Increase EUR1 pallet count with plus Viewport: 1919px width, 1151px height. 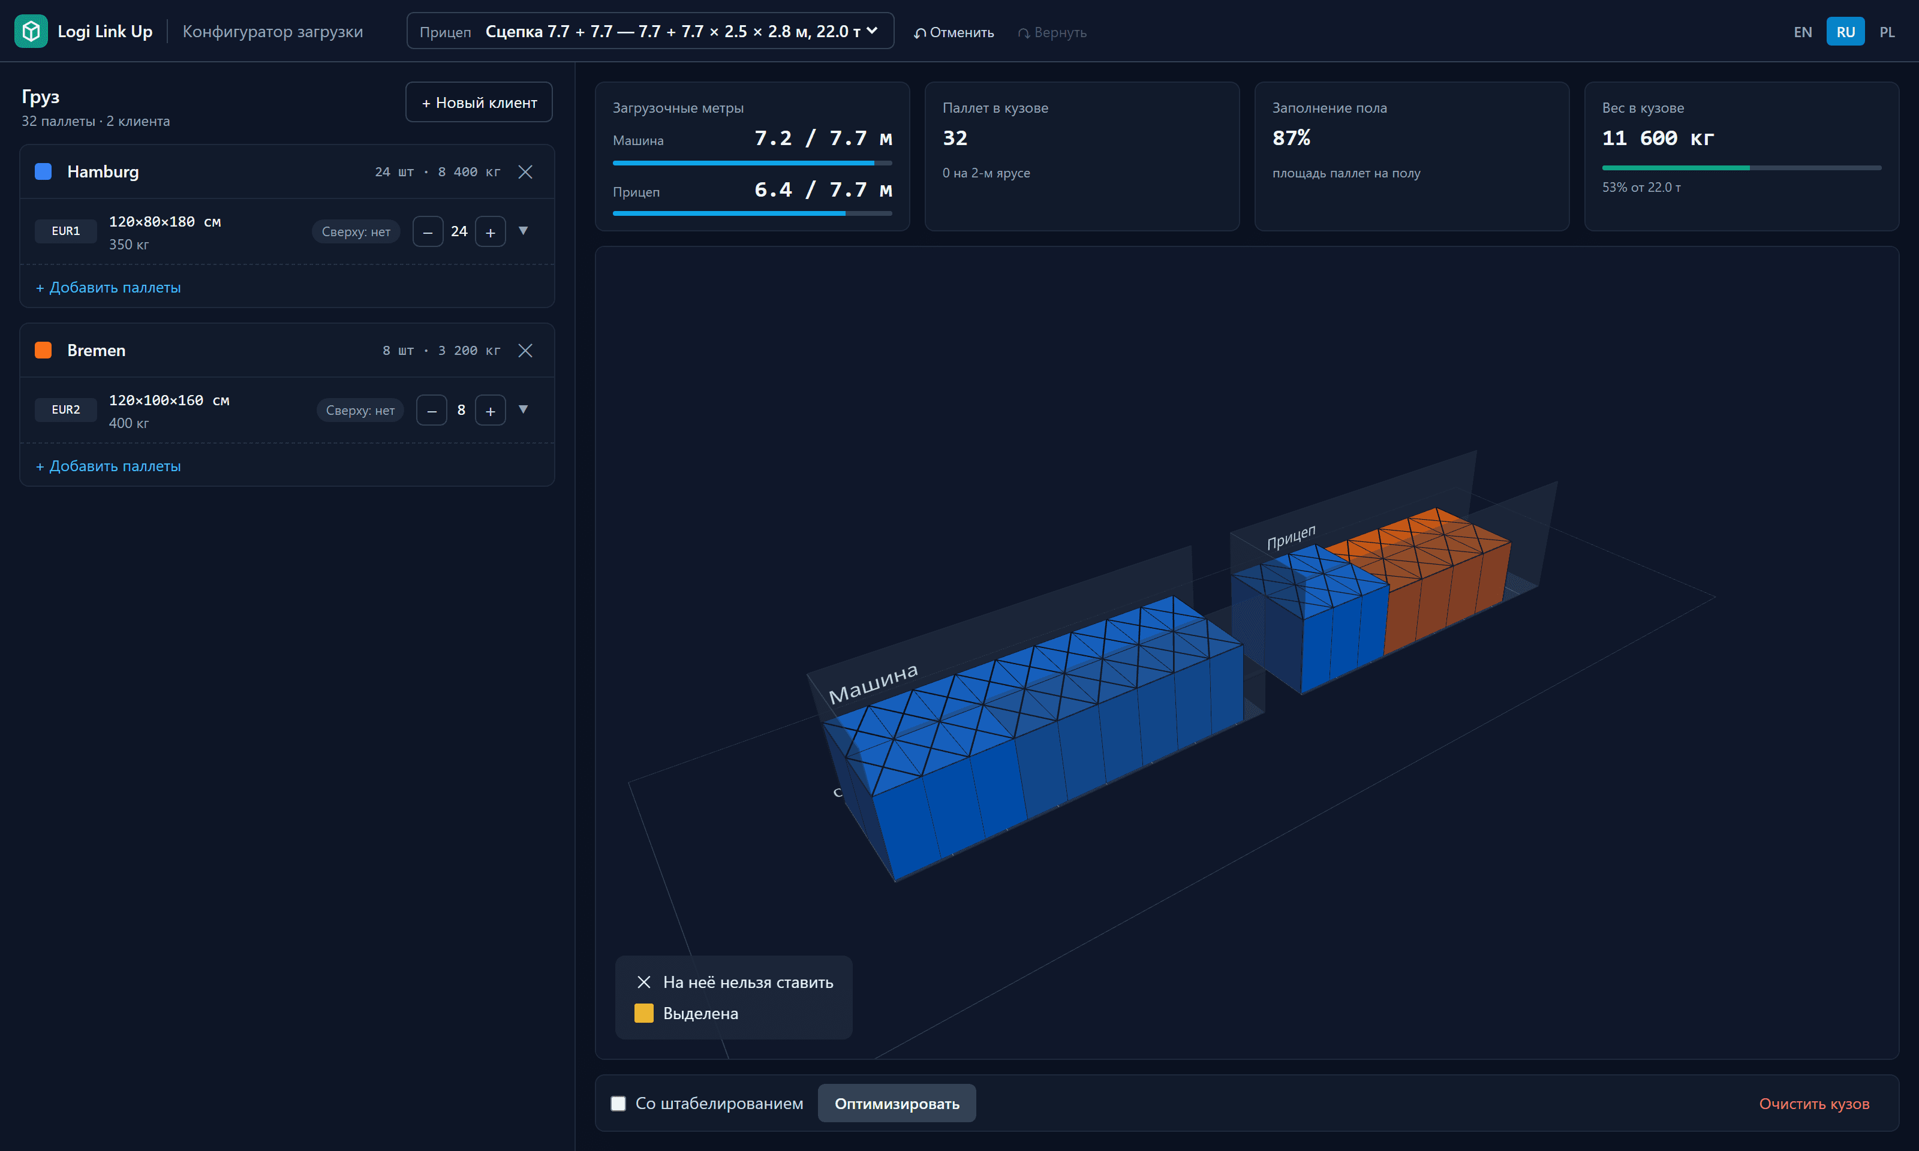pos(490,232)
